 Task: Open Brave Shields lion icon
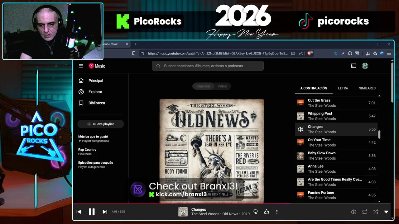pyautogui.click(x=310, y=54)
